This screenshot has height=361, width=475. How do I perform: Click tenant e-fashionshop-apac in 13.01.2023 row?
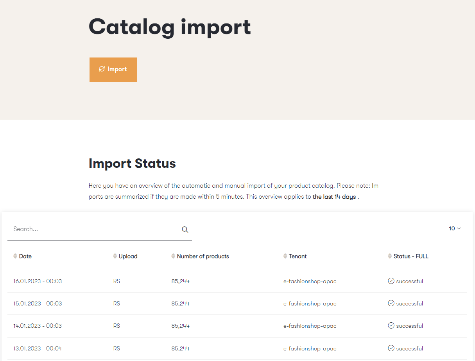(310, 348)
